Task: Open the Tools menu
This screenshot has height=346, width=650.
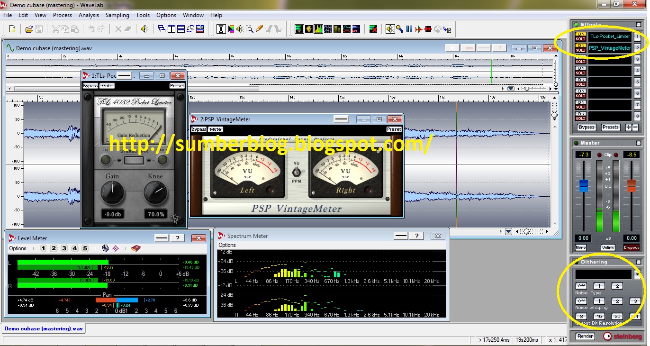Action: [x=143, y=15]
